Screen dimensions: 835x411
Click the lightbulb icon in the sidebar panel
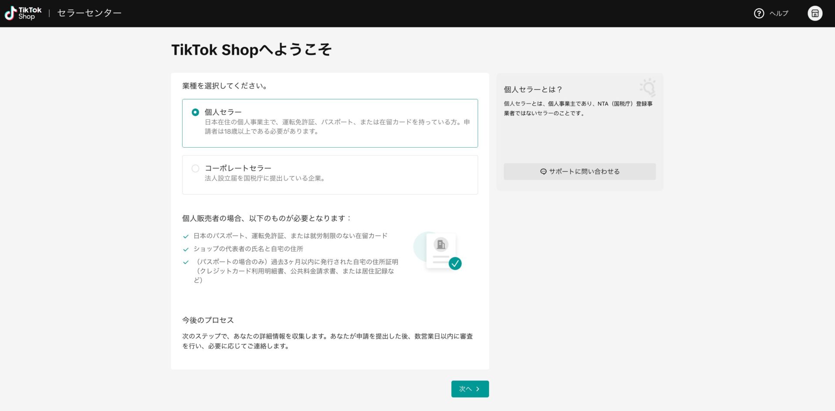pos(648,88)
